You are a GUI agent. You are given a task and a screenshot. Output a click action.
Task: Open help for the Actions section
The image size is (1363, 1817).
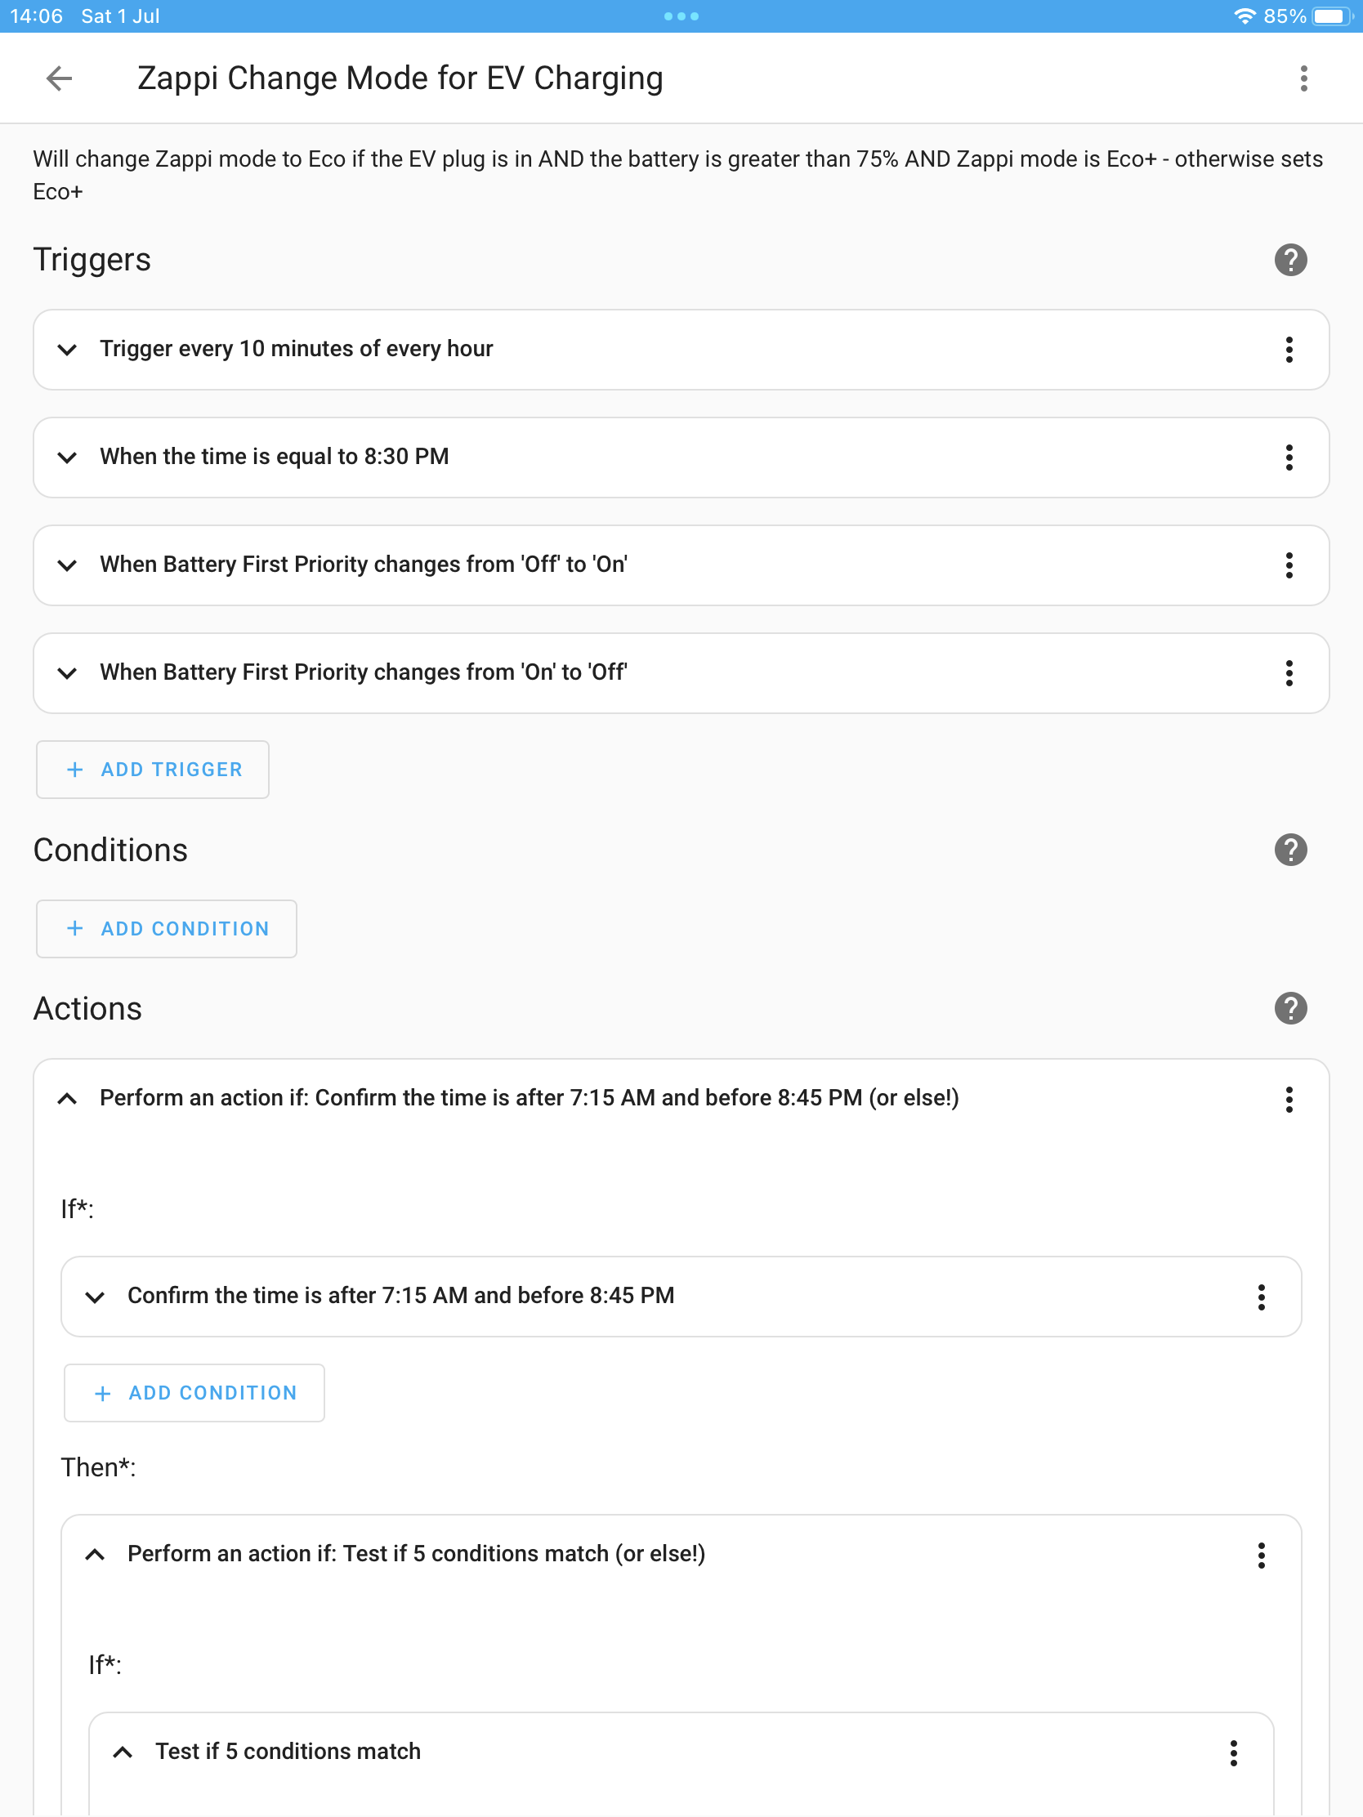1290,1009
